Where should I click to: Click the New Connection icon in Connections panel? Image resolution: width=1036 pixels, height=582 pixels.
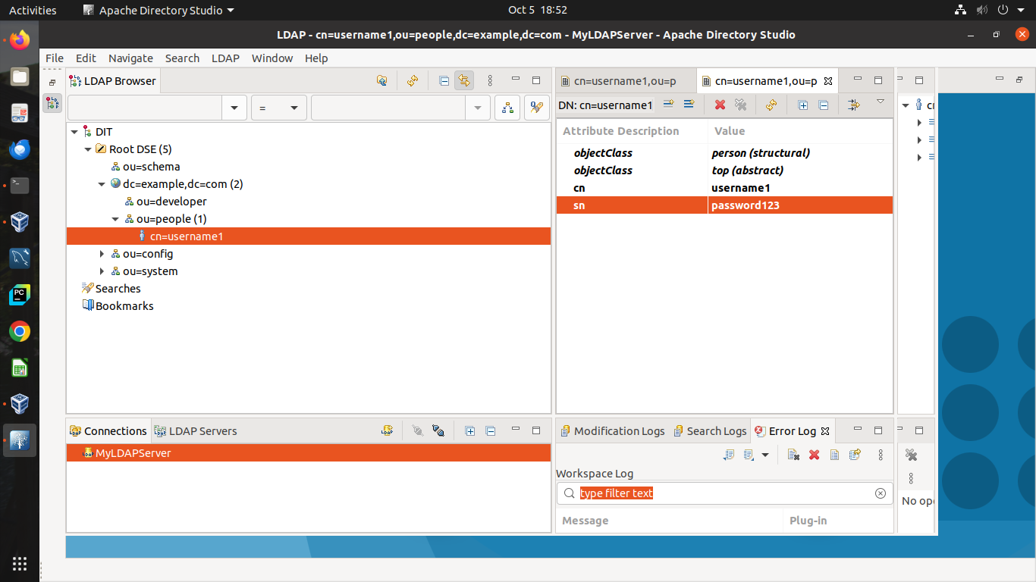pos(388,430)
